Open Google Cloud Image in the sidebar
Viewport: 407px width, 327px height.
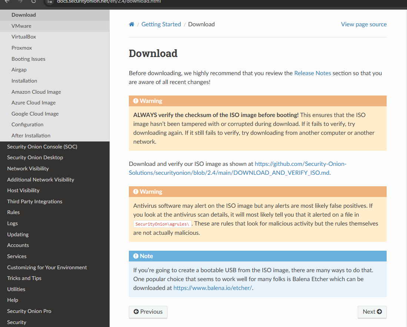(55, 114)
